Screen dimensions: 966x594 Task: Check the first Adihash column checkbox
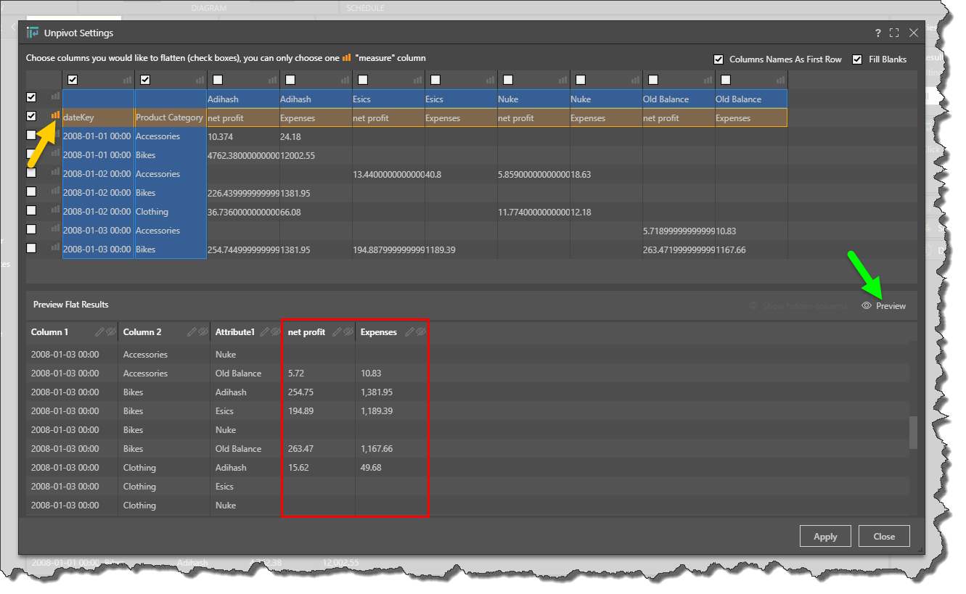218,80
